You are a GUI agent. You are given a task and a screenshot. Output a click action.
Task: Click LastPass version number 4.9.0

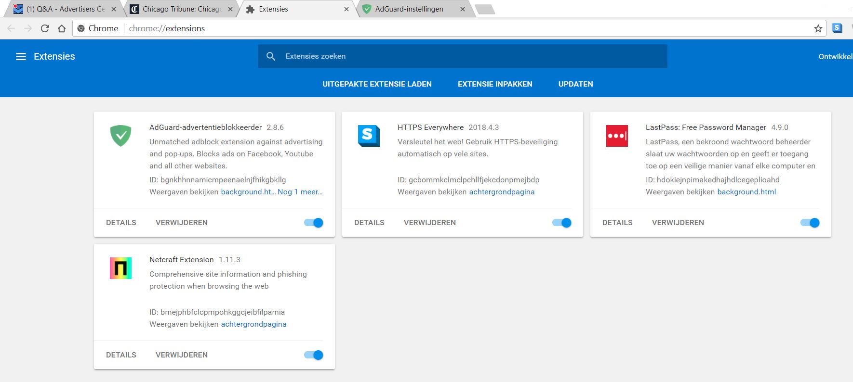point(780,127)
